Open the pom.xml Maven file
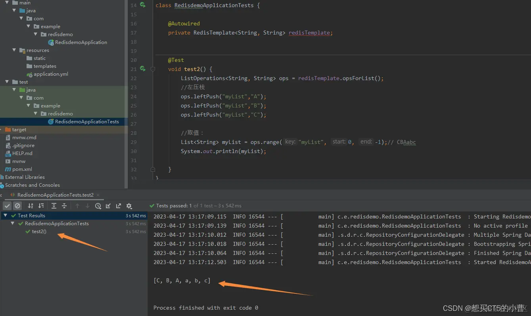The height and width of the screenshot is (316, 531). click(22, 169)
